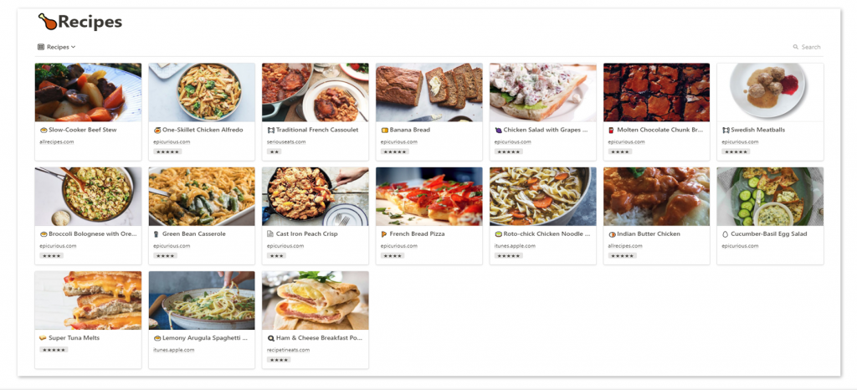Click the Ham & Cheese Breakfast Pockets icon
The image size is (857, 390).
[x=270, y=338]
